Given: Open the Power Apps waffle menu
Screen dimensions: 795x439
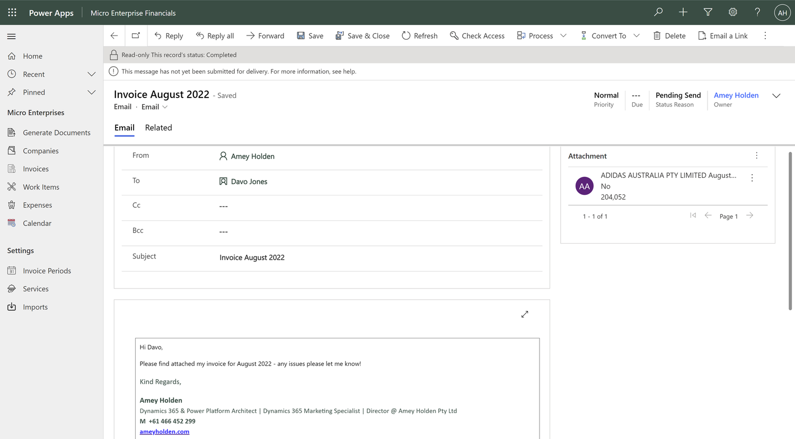Looking at the screenshot, I should 12,12.
